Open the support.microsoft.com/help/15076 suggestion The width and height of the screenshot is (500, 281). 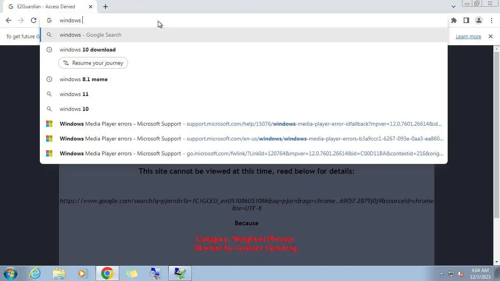[x=244, y=124]
